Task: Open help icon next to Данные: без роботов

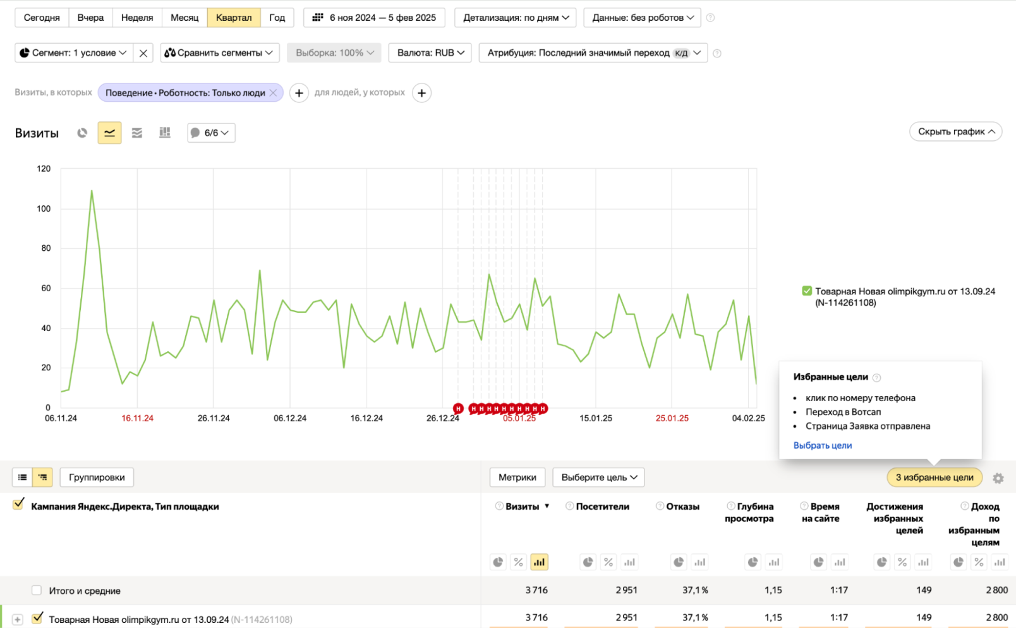Action: pos(710,18)
